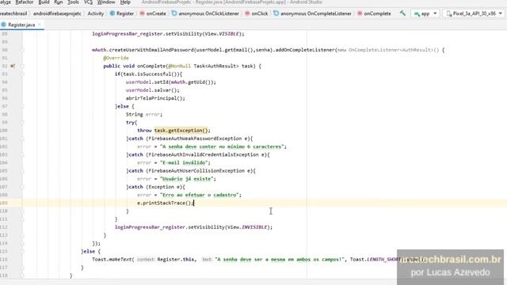Image resolution: width=507 pixels, height=285 pixels.
Task: Collapse the FirebaseAuthUserCollisionException catch block
Action: point(22,171)
